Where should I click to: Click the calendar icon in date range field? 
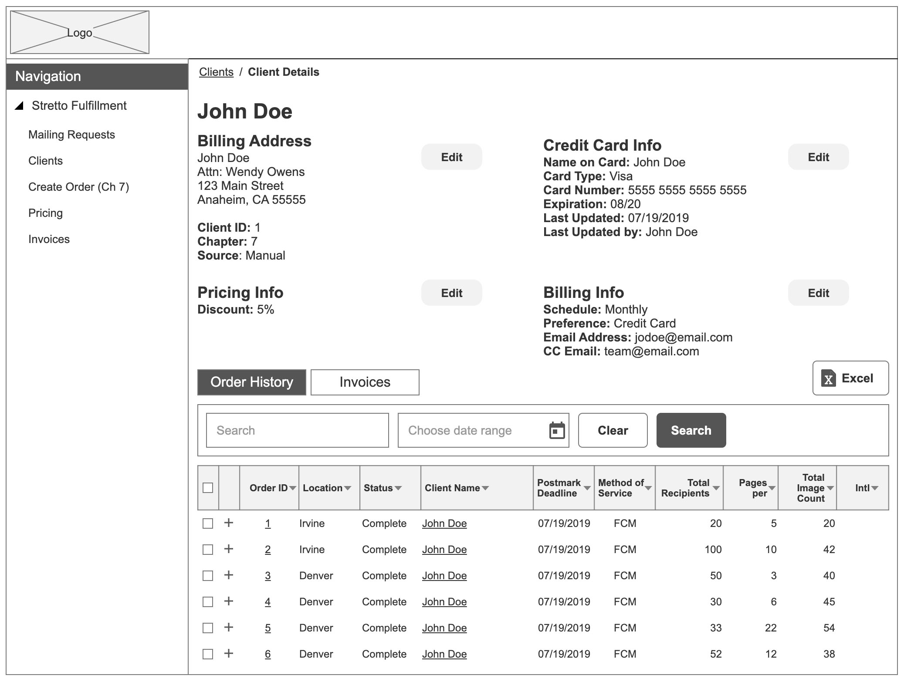click(x=557, y=430)
